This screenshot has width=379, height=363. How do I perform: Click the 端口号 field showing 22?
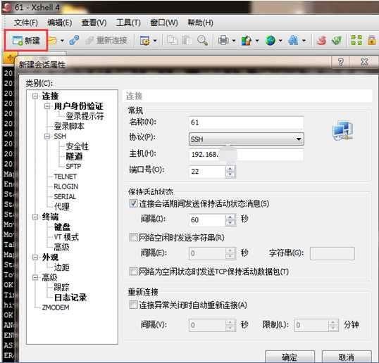click(x=207, y=172)
